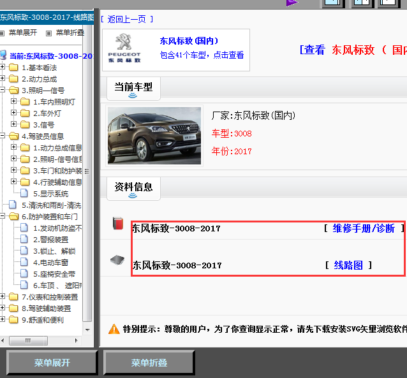
Task: Select 3.锁止、解锁 tree item
Action: click(x=54, y=251)
